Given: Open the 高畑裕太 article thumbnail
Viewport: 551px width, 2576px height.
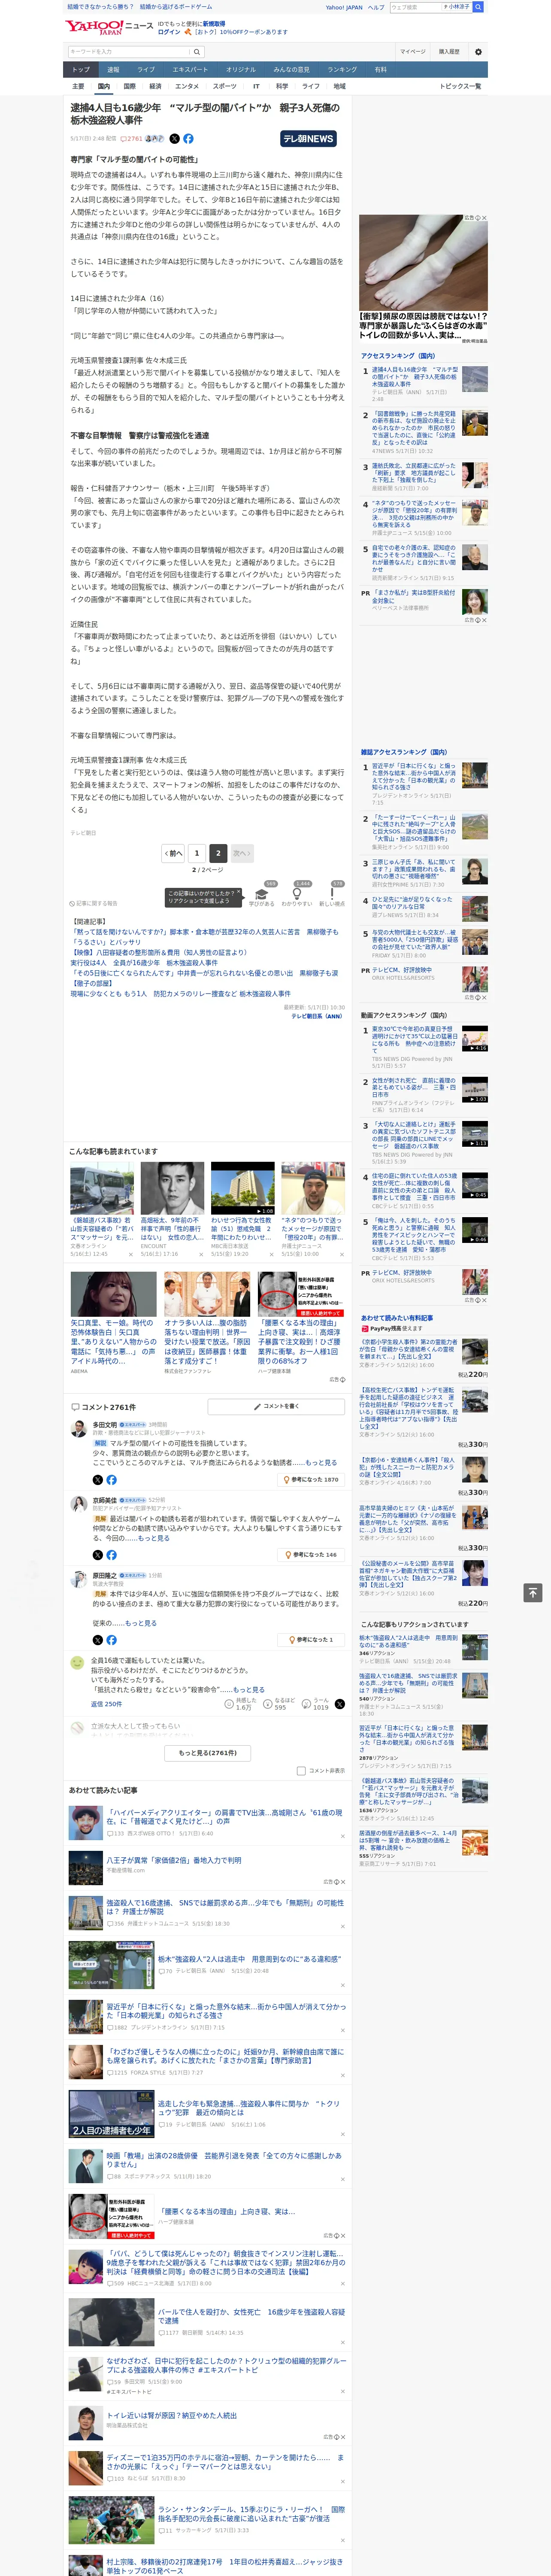Looking at the screenshot, I should click(173, 1188).
